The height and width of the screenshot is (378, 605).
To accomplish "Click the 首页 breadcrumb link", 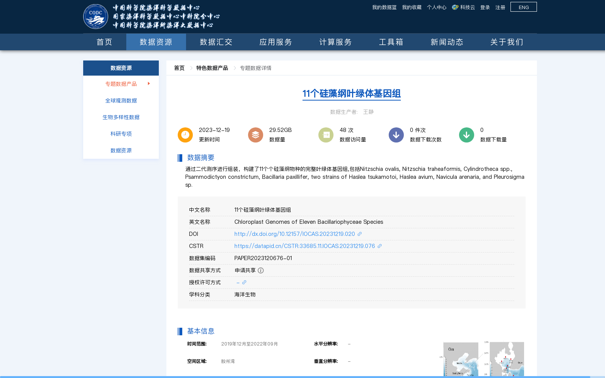I will click(179, 68).
